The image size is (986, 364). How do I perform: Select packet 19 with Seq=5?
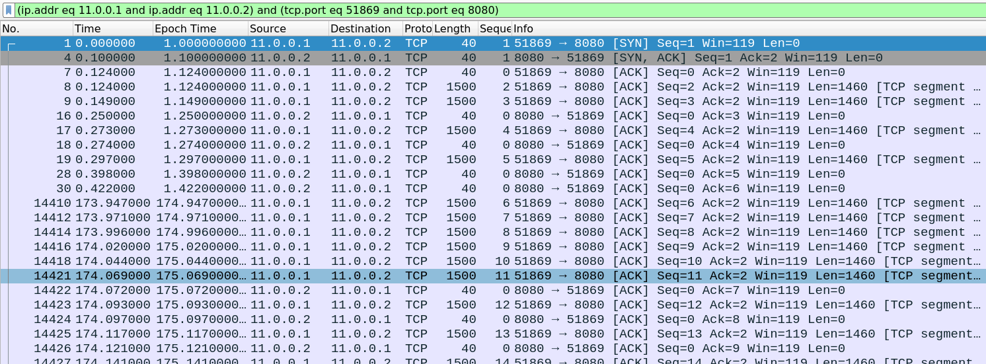click(493, 159)
